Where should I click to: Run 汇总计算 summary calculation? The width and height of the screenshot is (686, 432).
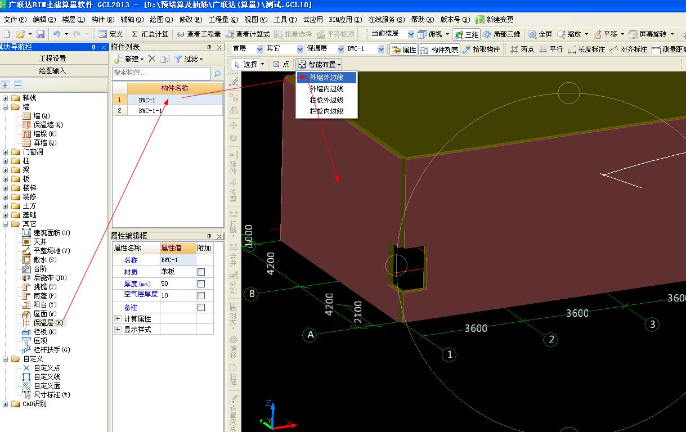(x=150, y=34)
